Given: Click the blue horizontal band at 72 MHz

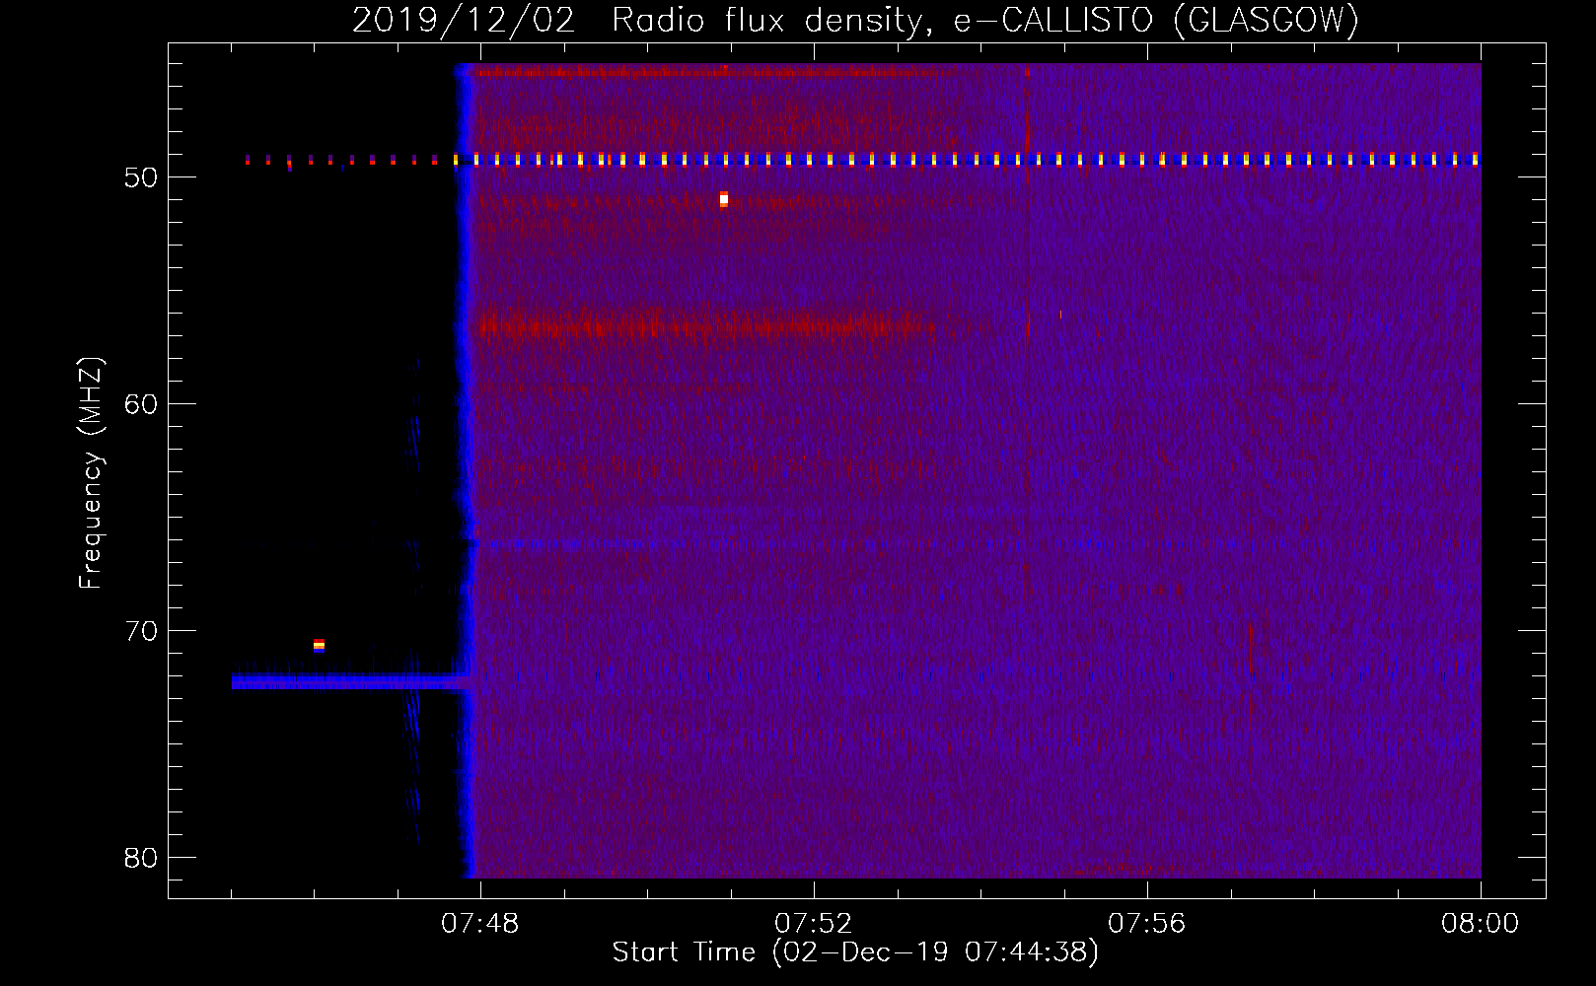Looking at the screenshot, I should [x=350, y=681].
